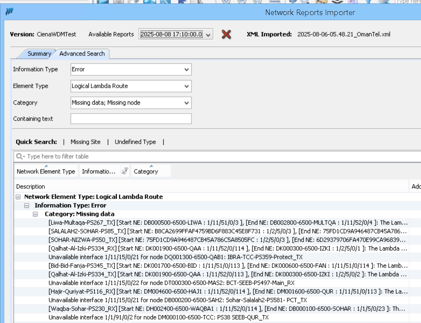This screenshot has width=421, height=323.
Task: Open the Element Type dropdown
Action: (185, 86)
